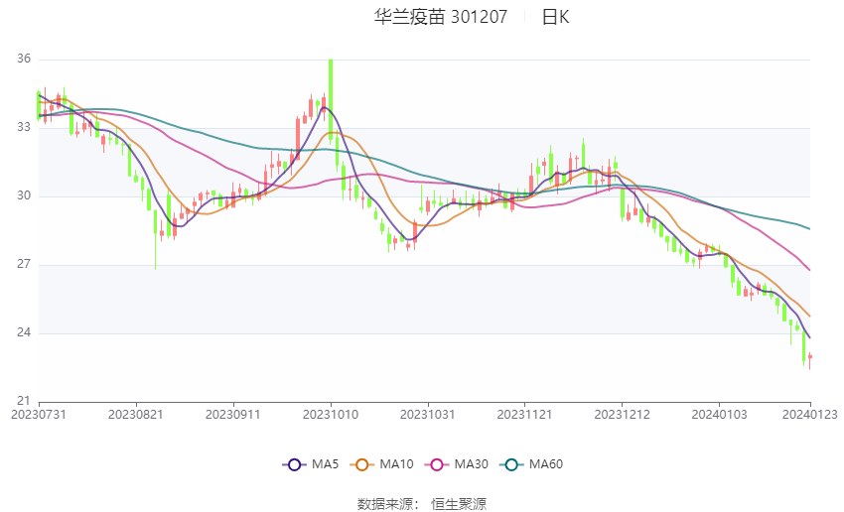Click the data source text 恒生聚源
The image size is (844, 512).
click(x=459, y=504)
